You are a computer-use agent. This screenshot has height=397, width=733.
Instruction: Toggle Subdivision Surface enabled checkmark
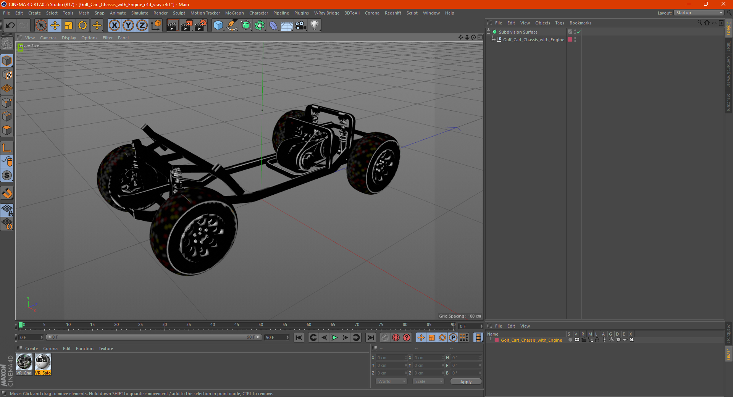[x=579, y=32]
